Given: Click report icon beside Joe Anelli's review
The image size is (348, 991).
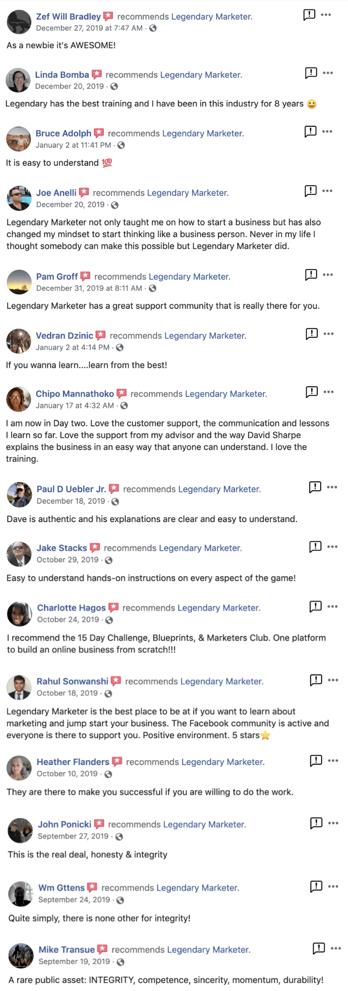Looking at the screenshot, I should click(x=310, y=191).
